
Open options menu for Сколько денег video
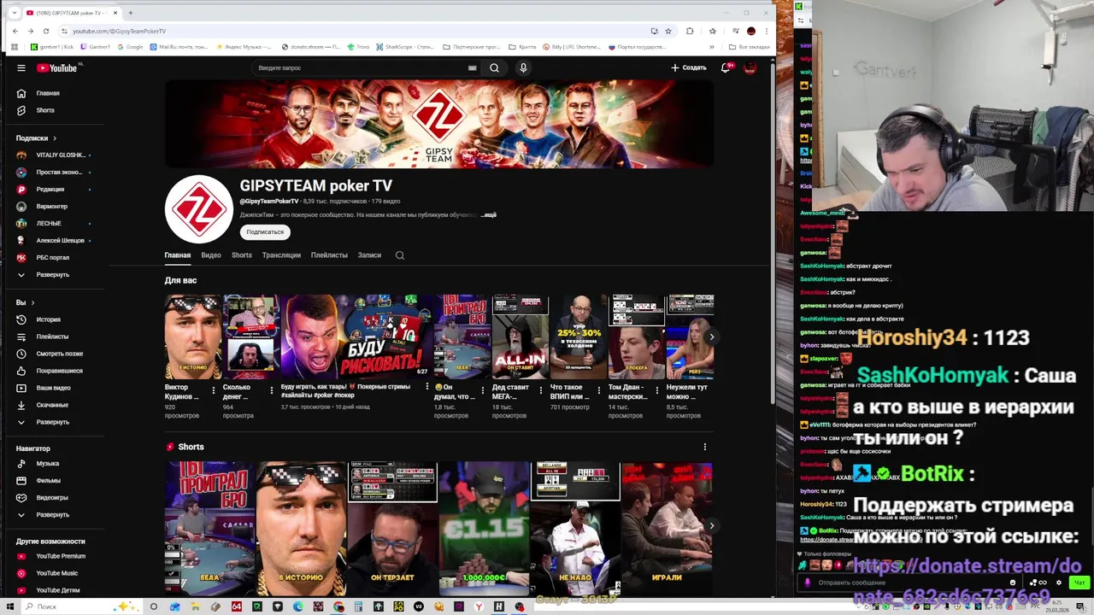[x=272, y=389]
